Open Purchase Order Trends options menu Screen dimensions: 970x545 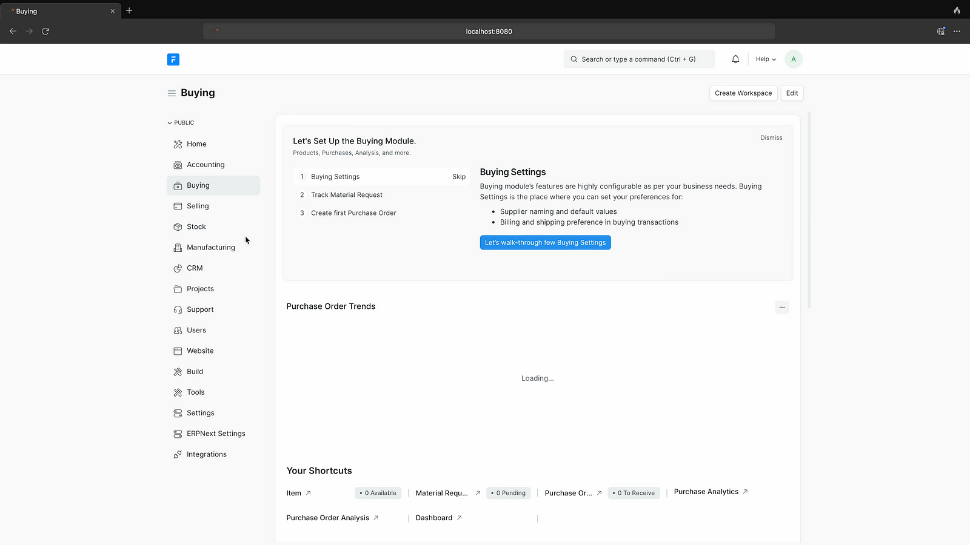click(781, 307)
